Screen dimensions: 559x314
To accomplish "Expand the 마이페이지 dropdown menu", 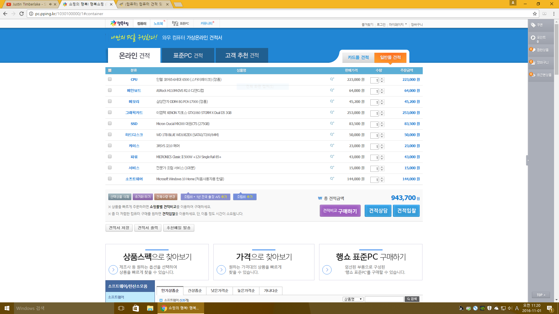I will click(x=398, y=24).
